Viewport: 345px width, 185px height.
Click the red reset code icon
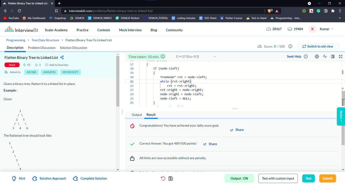(163, 178)
